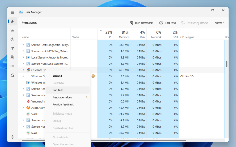Click the vertical scrollbar thumb

(227, 64)
